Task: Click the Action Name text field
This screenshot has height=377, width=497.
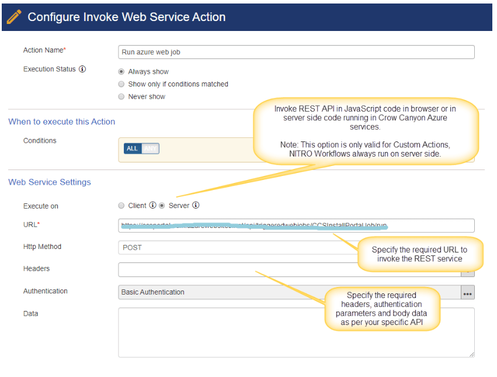Action: tap(296, 52)
